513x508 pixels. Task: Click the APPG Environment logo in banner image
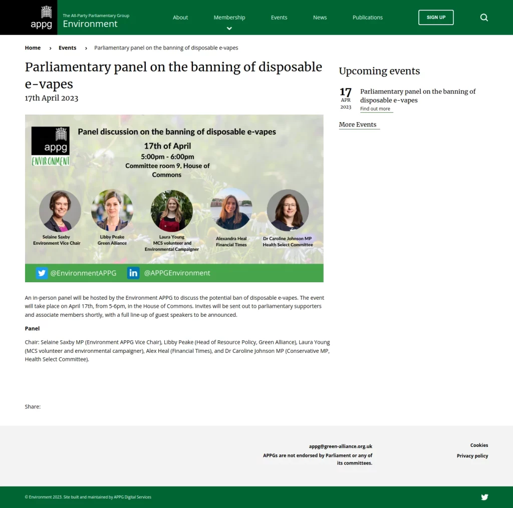pyautogui.click(x=50, y=146)
